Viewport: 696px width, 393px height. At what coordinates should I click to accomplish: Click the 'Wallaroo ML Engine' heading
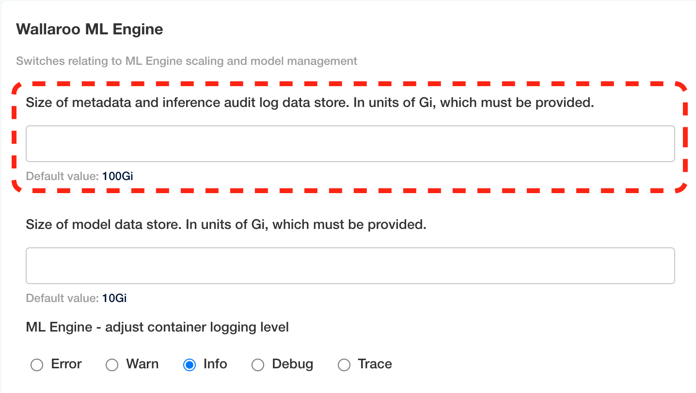point(90,30)
